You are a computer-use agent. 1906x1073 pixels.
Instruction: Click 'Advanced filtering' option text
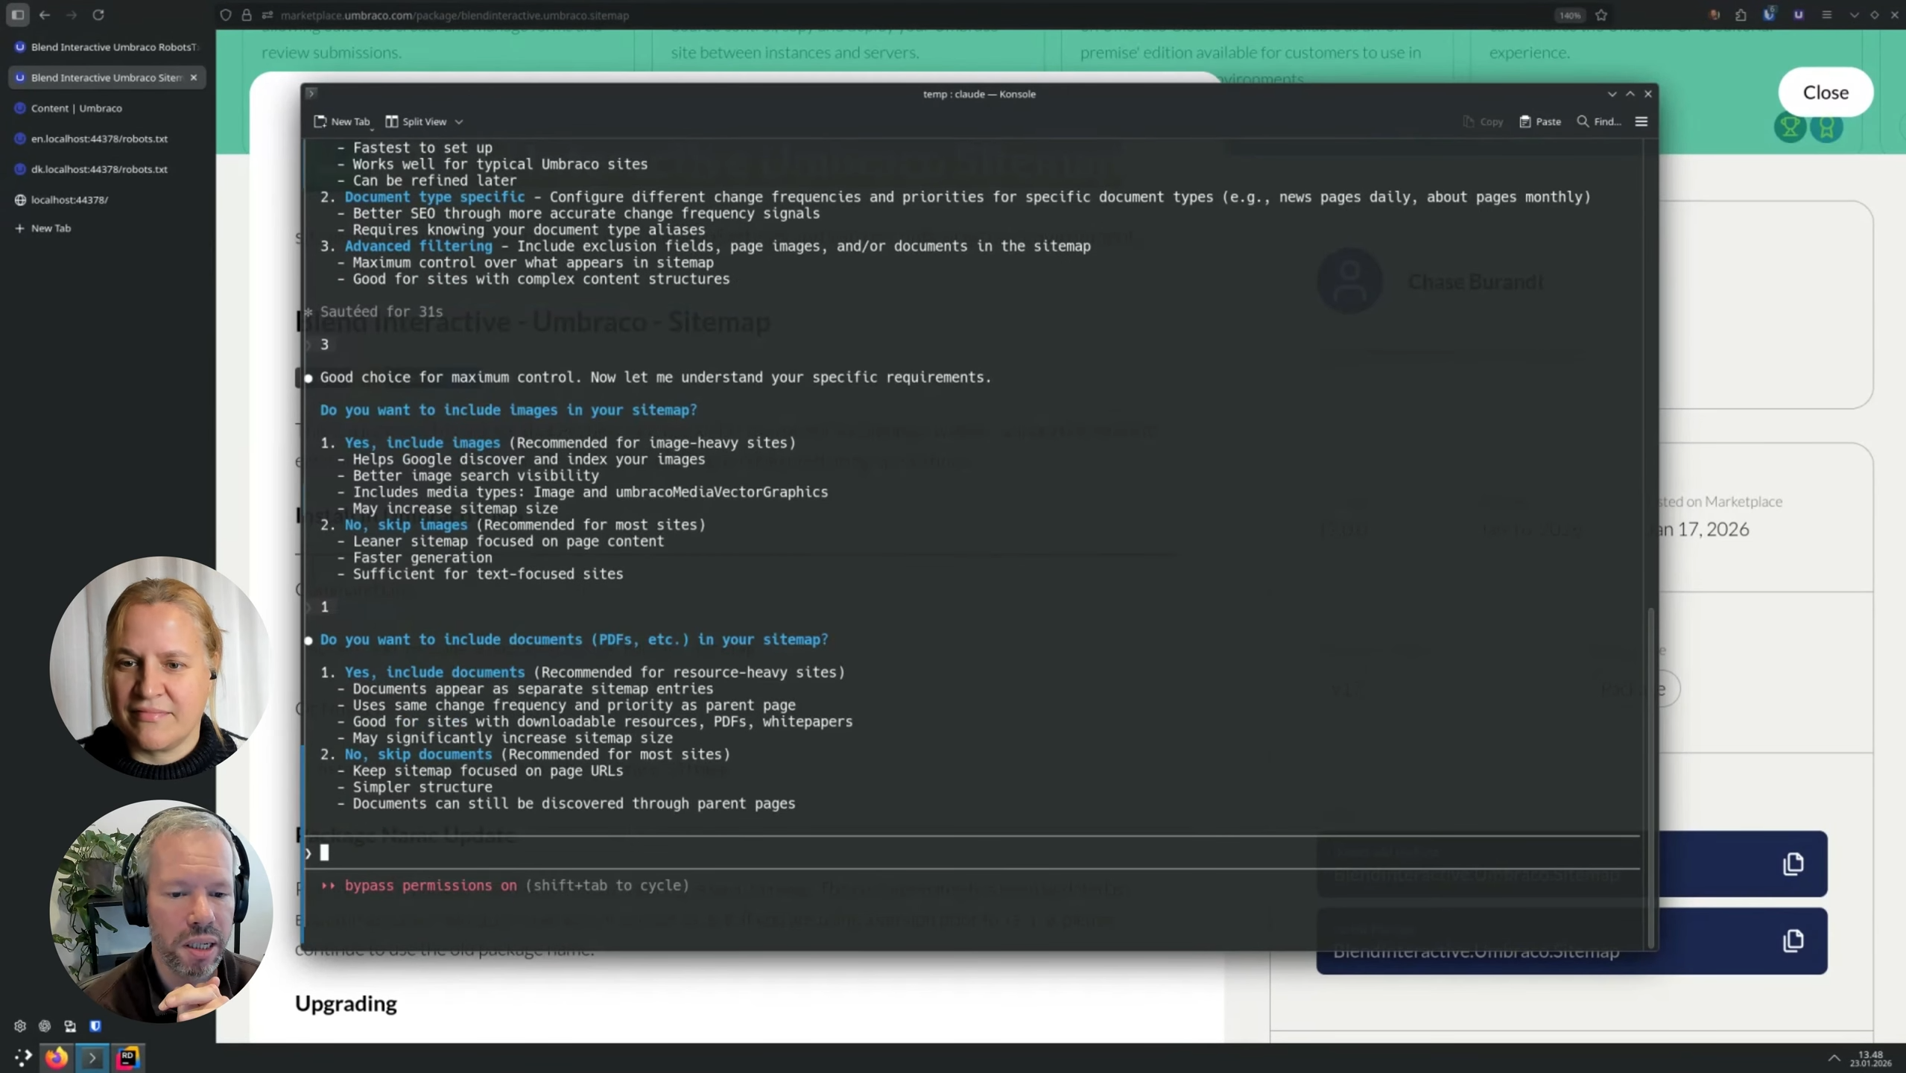click(x=418, y=246)
